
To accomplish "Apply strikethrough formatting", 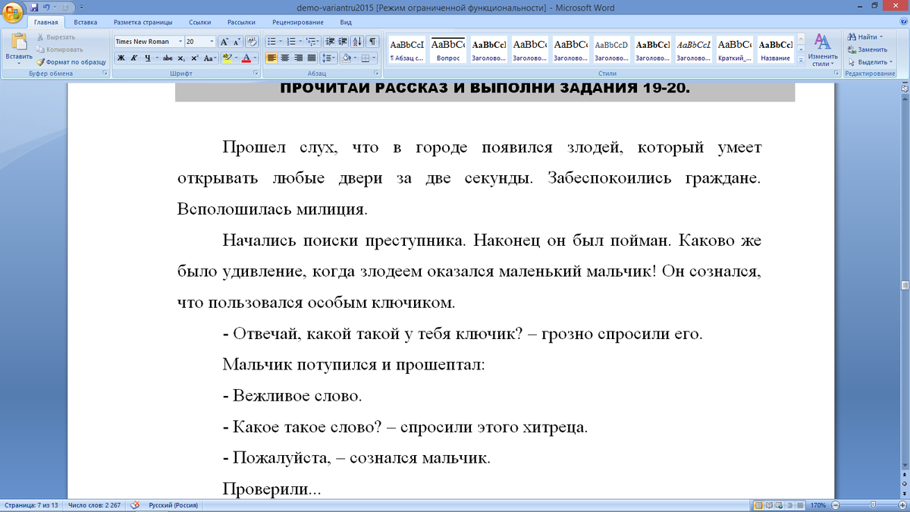I will (x=167, y=58).
